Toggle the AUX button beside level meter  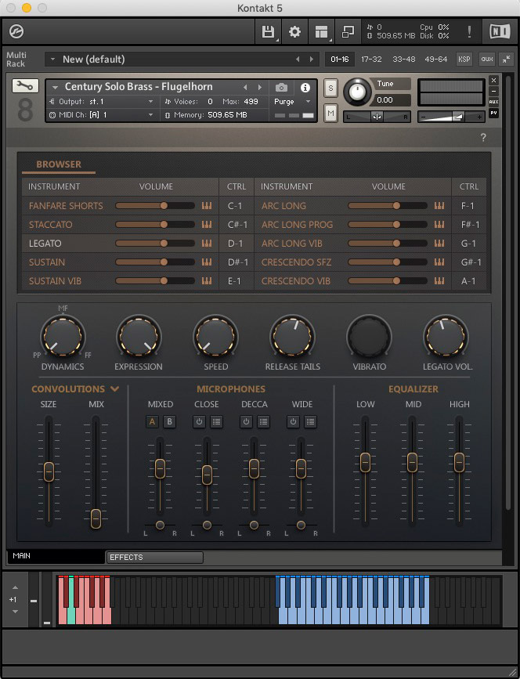pos(493,102)
